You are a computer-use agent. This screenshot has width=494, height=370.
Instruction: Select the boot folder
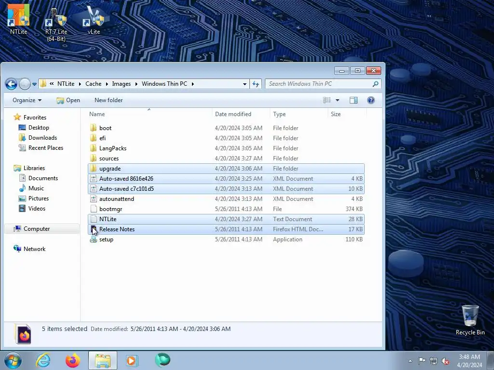click(226, 128)
